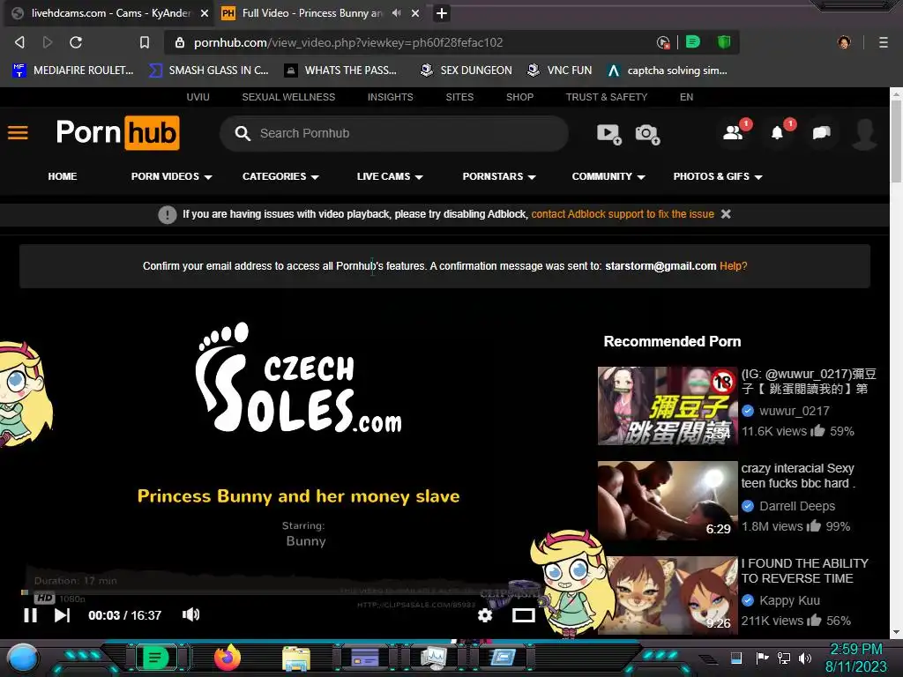Expand the PORN VIDEOS dropdown
The width and height of the screenshot is (903, 677).
click(172, 176)
